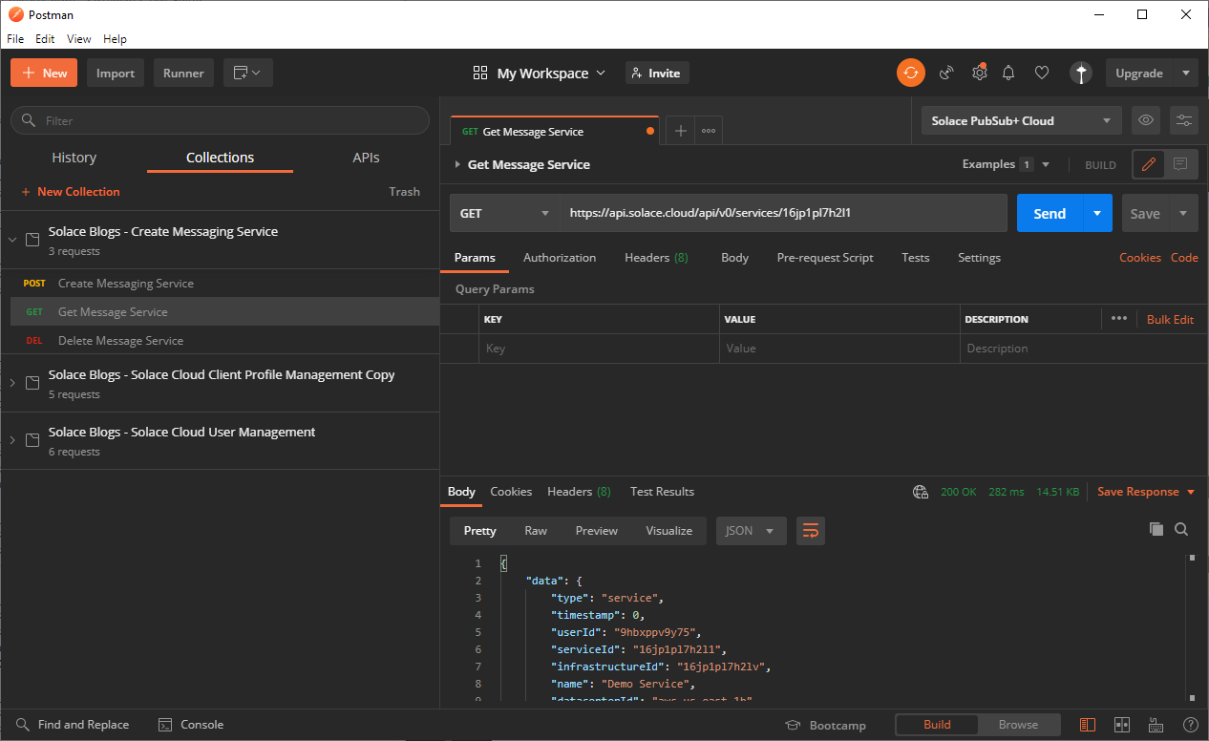Image resolution: width=1209 pixels, height=741 pixels.
Task: Open the GET method dropdown
Action: [x=504, y=213]
